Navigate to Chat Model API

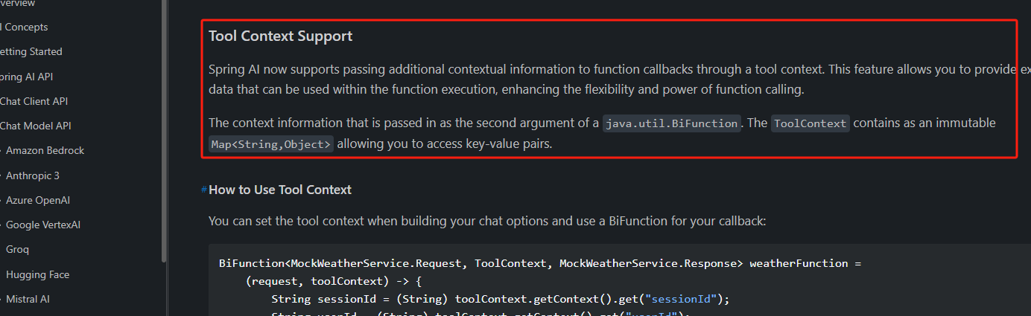[x=36, y=126]
